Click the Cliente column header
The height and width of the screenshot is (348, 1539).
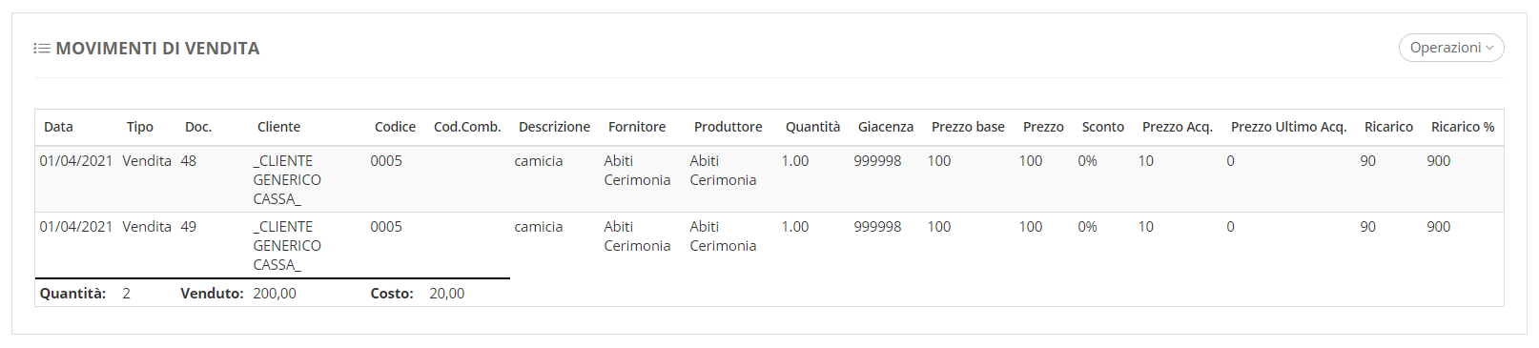coord(278,127)
